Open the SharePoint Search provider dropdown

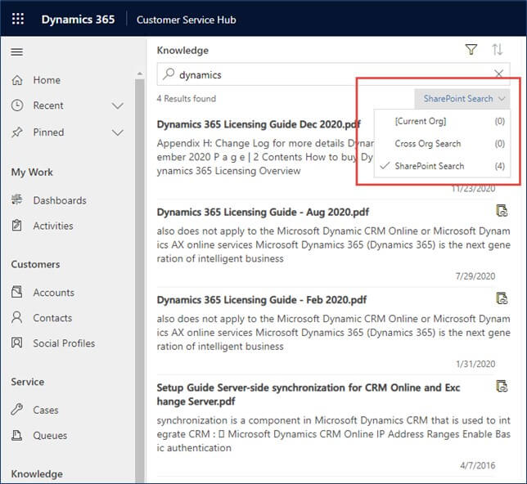(462, 99)
